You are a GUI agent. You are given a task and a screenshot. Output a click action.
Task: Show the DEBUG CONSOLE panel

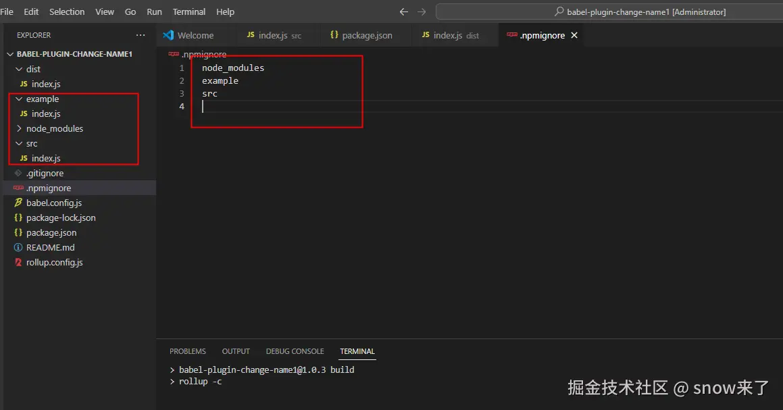tap(295, 351)
